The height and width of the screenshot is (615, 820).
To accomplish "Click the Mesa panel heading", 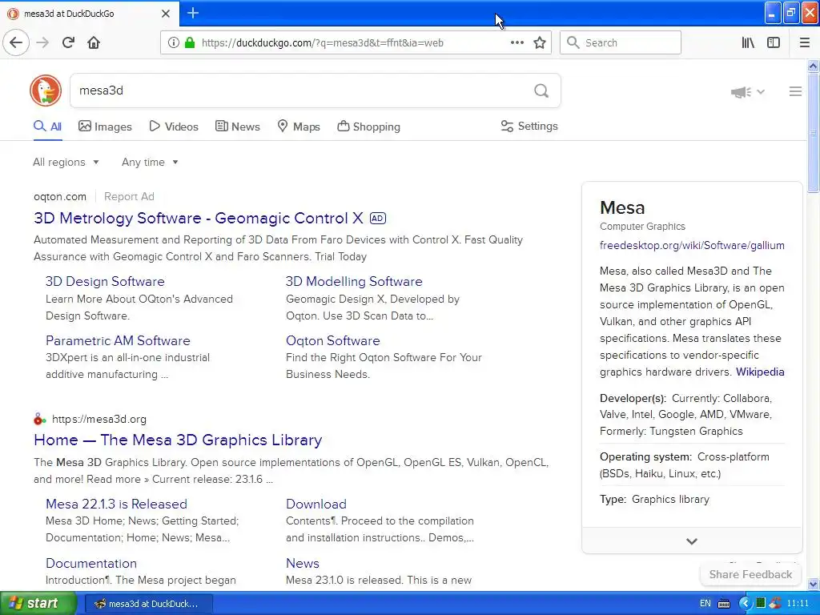I will 622,207.
